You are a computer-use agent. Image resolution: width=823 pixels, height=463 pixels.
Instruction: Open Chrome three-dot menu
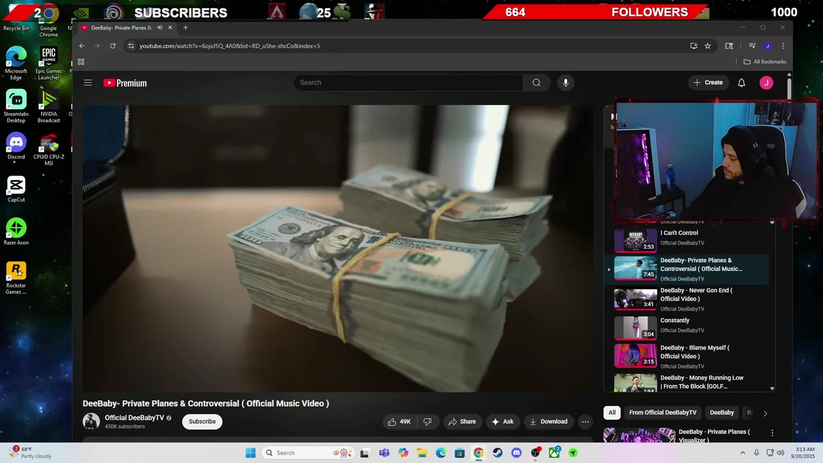coord(782,46)
